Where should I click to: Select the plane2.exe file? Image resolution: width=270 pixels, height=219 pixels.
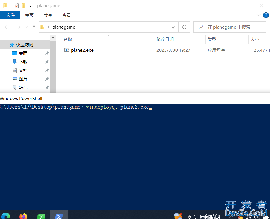tap(82, 50)
